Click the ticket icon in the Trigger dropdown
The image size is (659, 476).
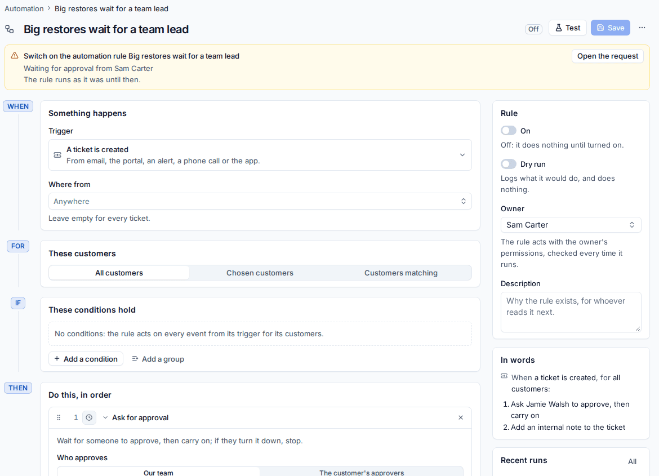point(57,155)
